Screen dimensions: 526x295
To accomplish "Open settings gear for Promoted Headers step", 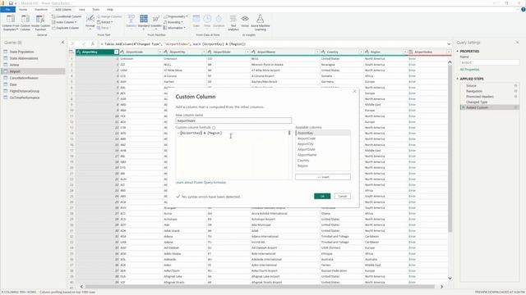I will point(515,97).
